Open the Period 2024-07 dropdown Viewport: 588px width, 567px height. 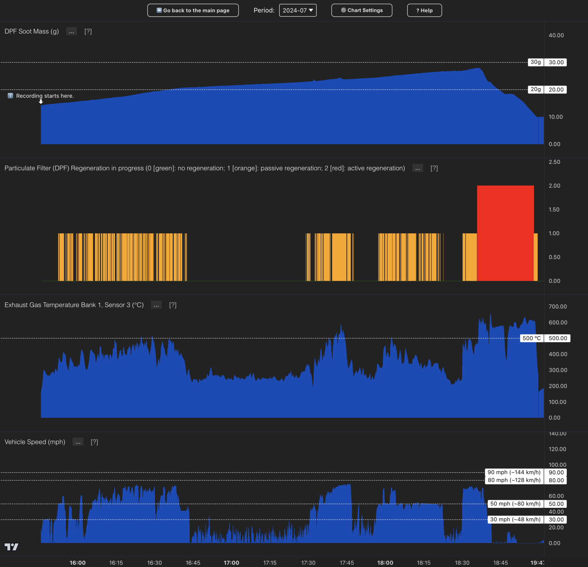point(298,10)
